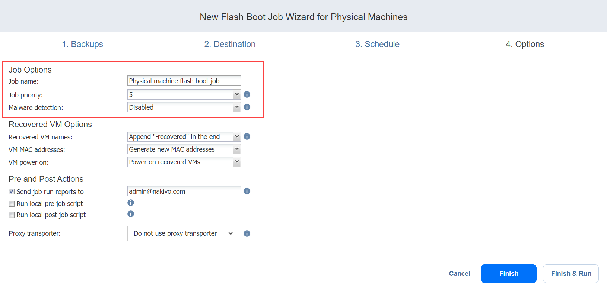Viewport: 607px width, 290px height.
Task: Open the Proxy transporter dropdown
Action: [184, 233]
